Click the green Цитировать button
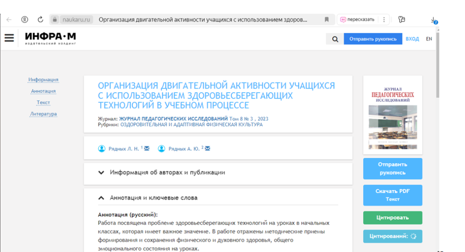This screenshot has height=252, width=465. tap(392, 218)
